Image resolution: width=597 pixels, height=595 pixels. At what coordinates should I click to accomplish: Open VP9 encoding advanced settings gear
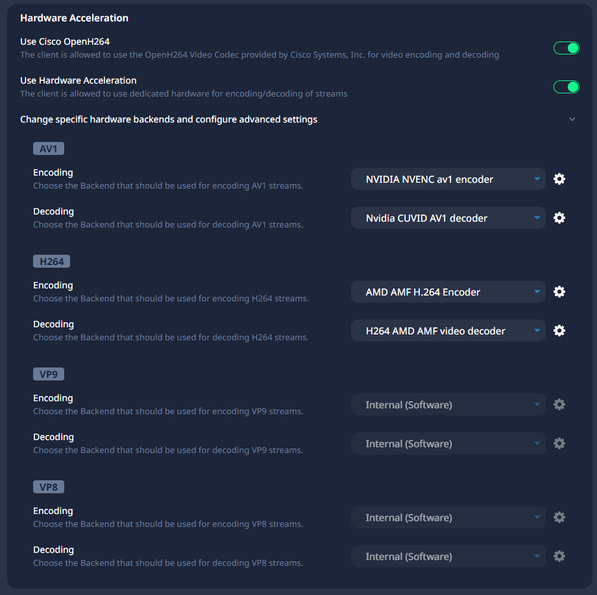pos(559,404)
